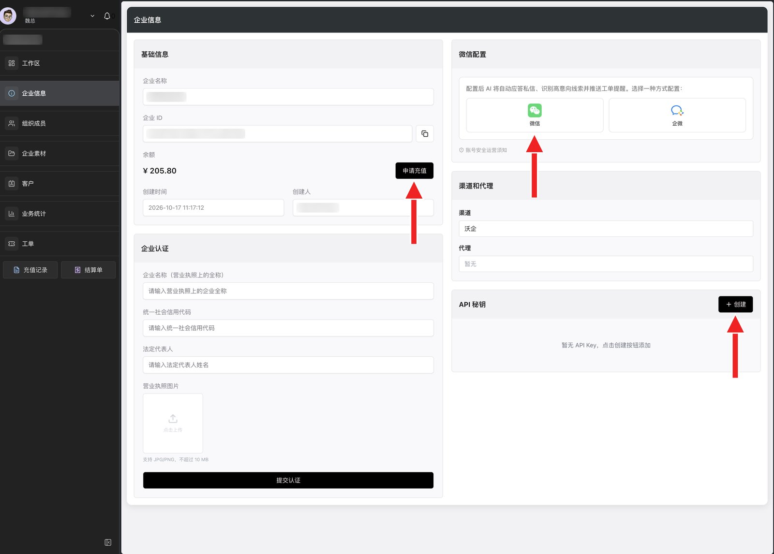Click the user avatar image

[8, 16]
